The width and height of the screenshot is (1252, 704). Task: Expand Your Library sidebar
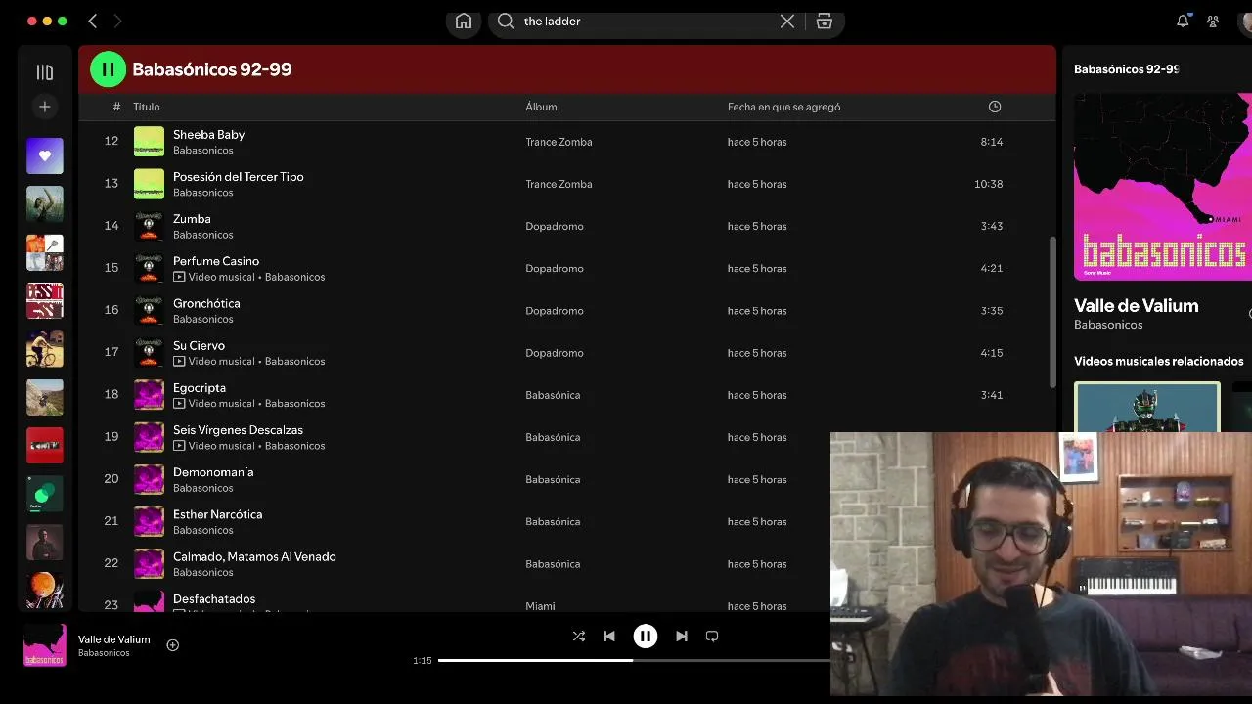[45, 72]
